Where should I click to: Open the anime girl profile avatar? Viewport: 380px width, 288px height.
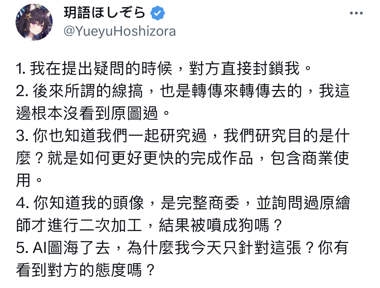(x=34, y=22)
